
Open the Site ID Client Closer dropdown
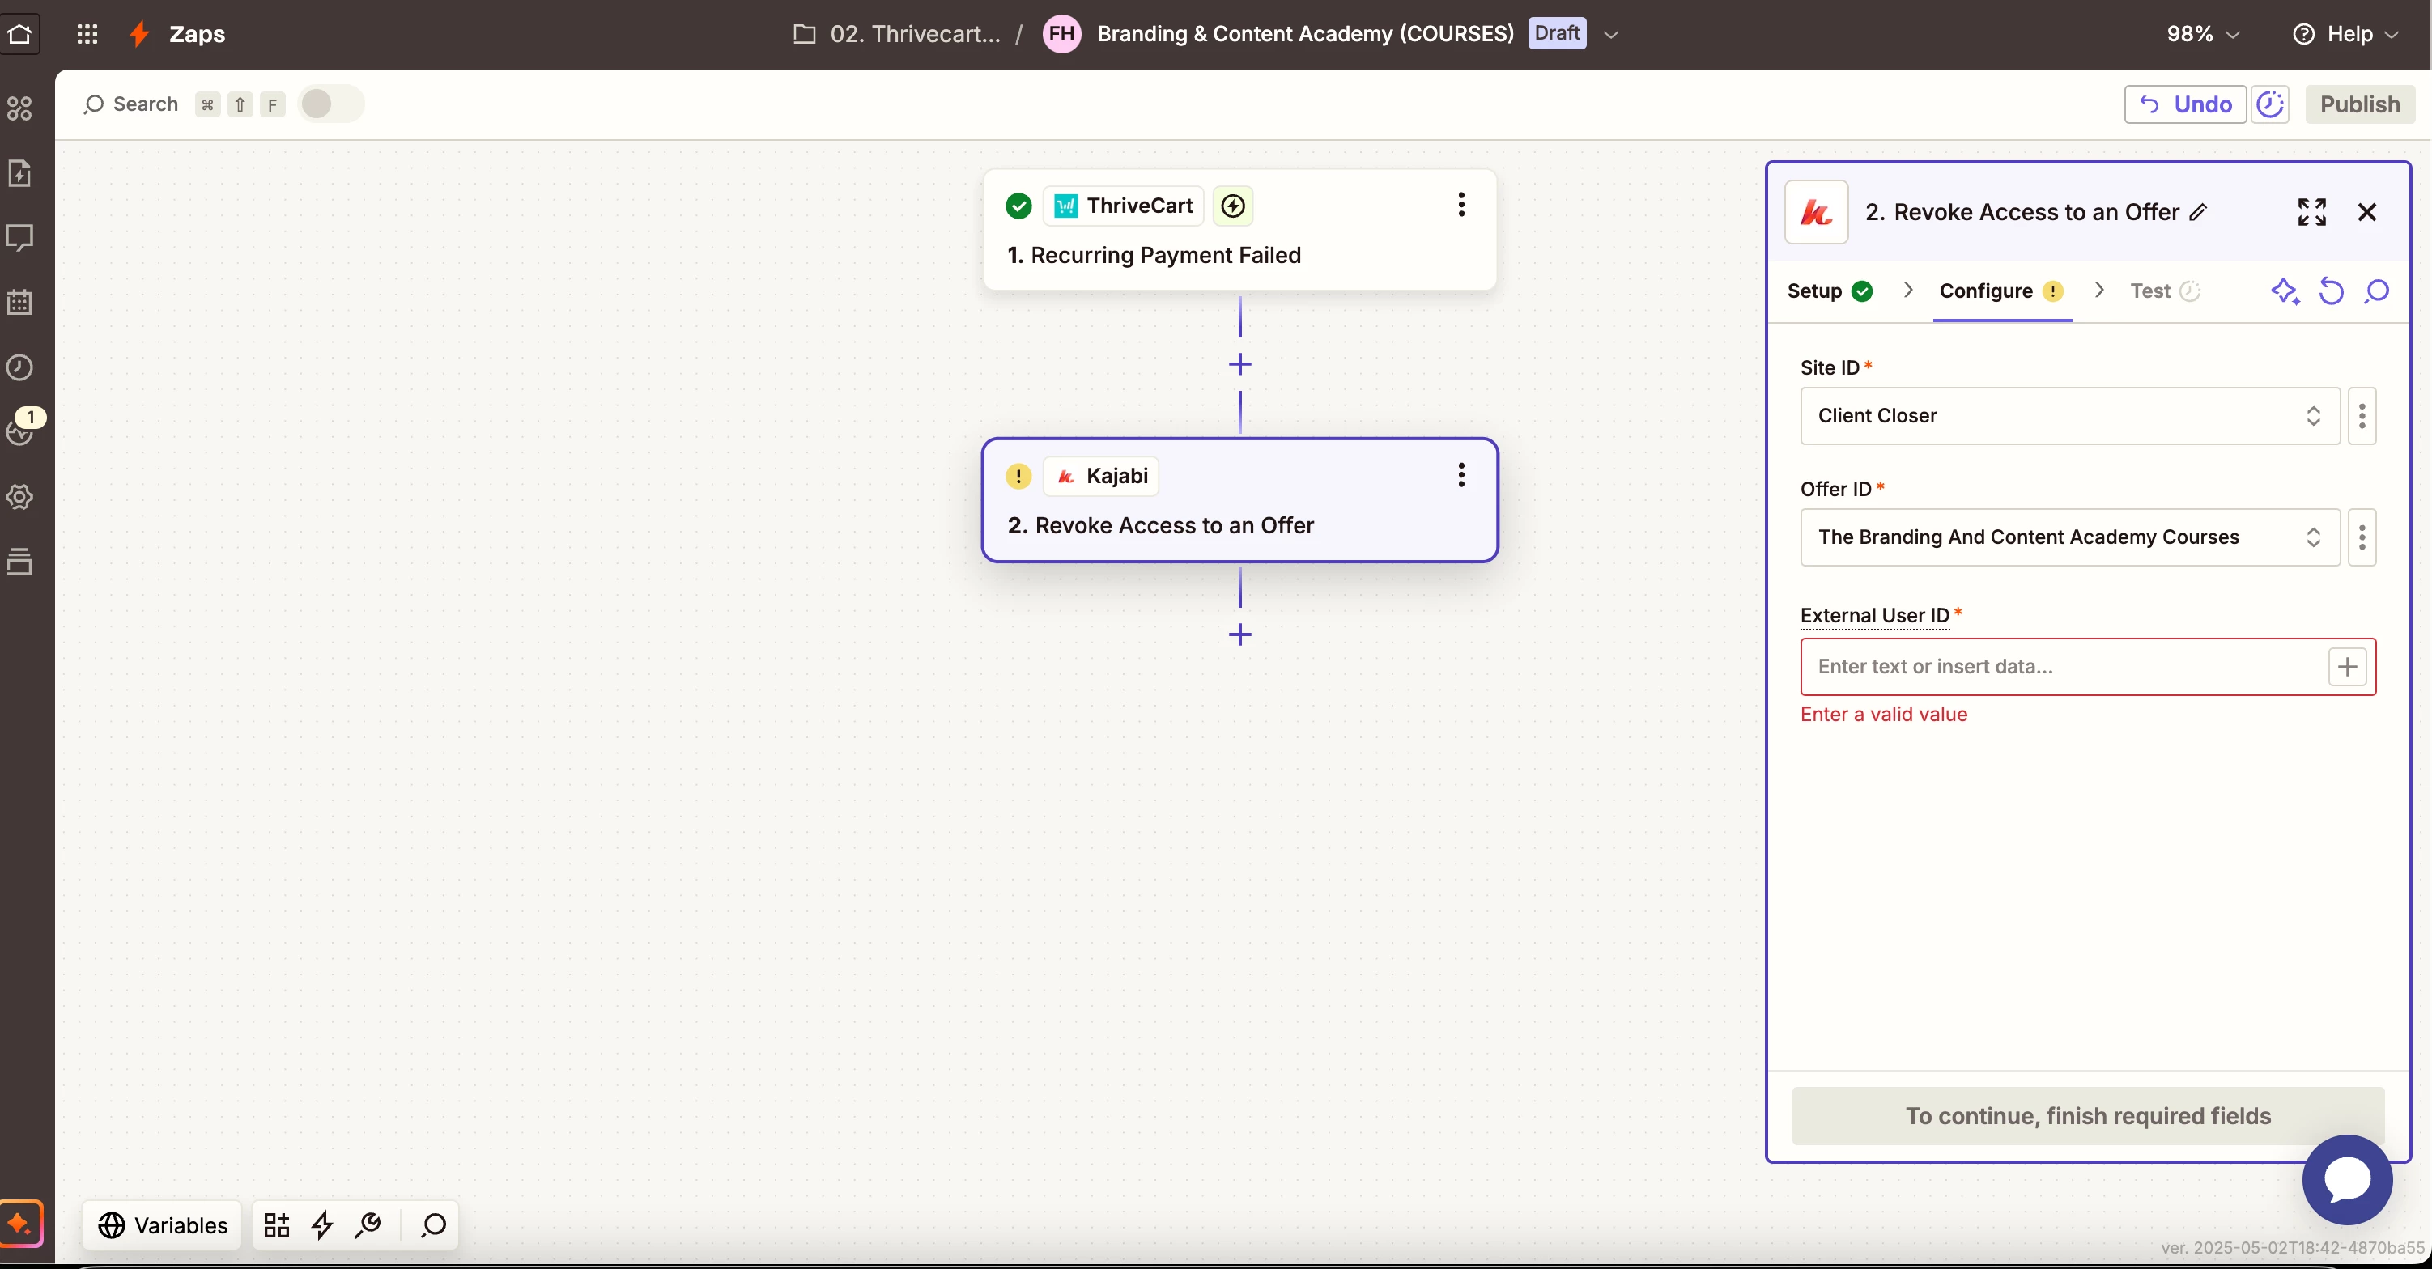pos(2069,416)
